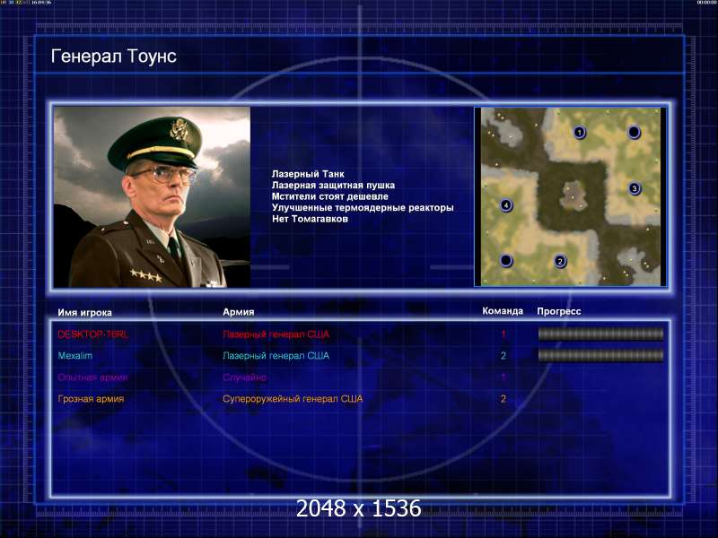This screenshot has width=718, height=538.
Task: Click the text 'Мстители стоят дешевле'
Action: 329,196
